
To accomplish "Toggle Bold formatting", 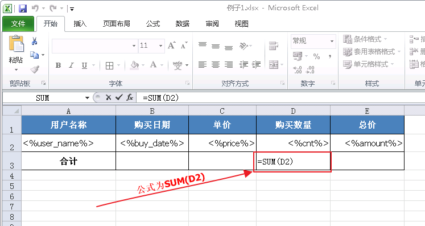I will [58, 65].
